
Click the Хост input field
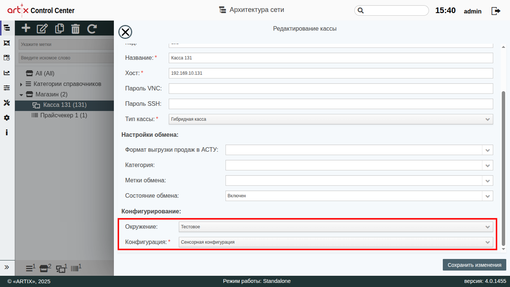[331, 73]
